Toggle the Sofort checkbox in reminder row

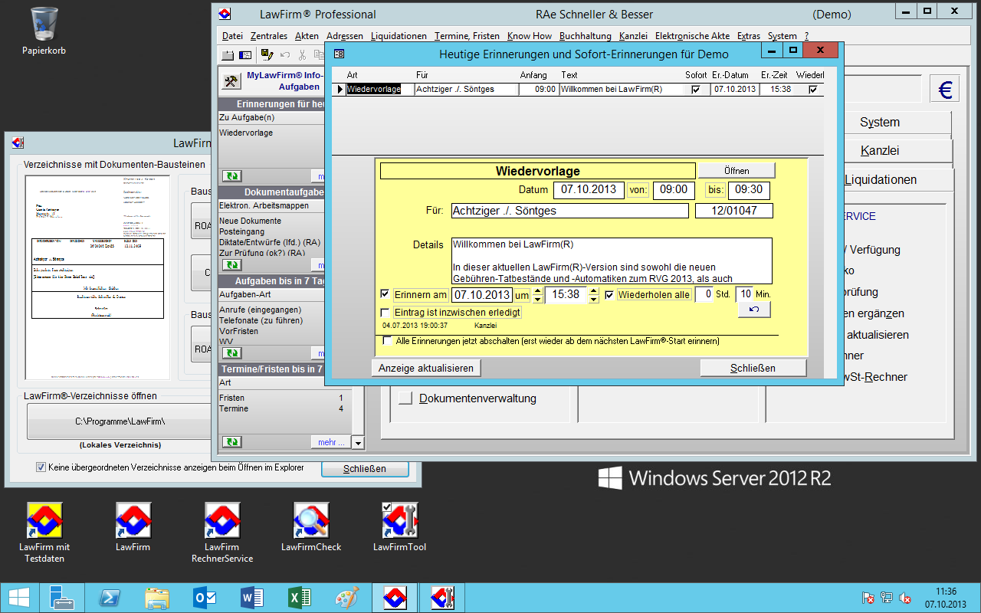pos(696,89)
